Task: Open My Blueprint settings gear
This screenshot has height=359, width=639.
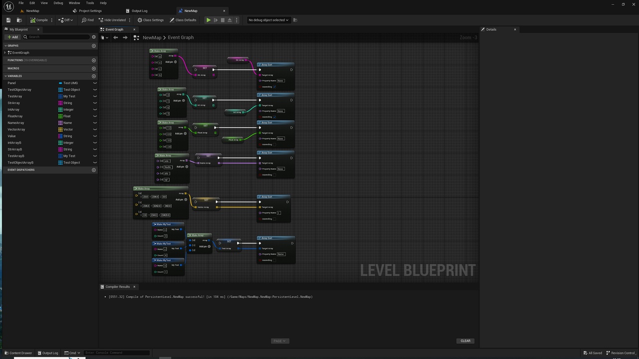Action: 93,37
